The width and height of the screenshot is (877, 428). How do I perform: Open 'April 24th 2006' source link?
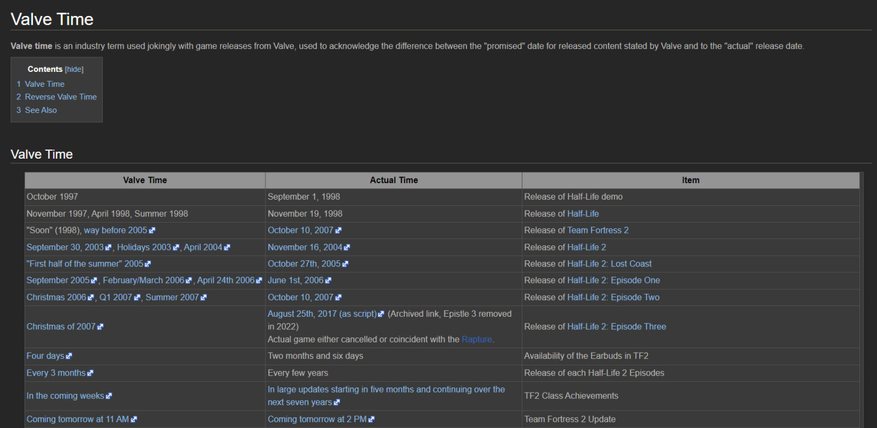(226, 280)
